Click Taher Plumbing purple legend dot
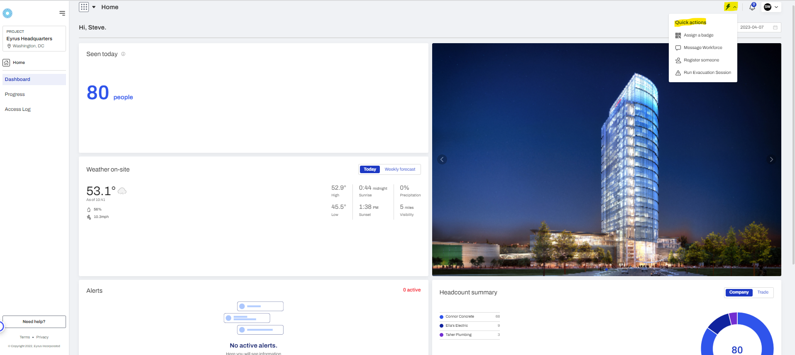 point(441,335)
